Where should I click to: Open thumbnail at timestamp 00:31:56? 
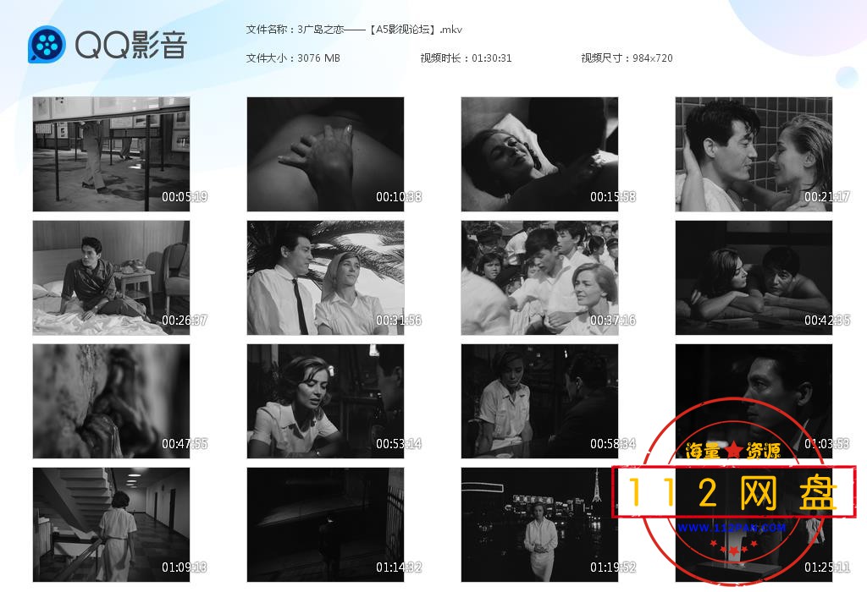(x=325, y=277)
